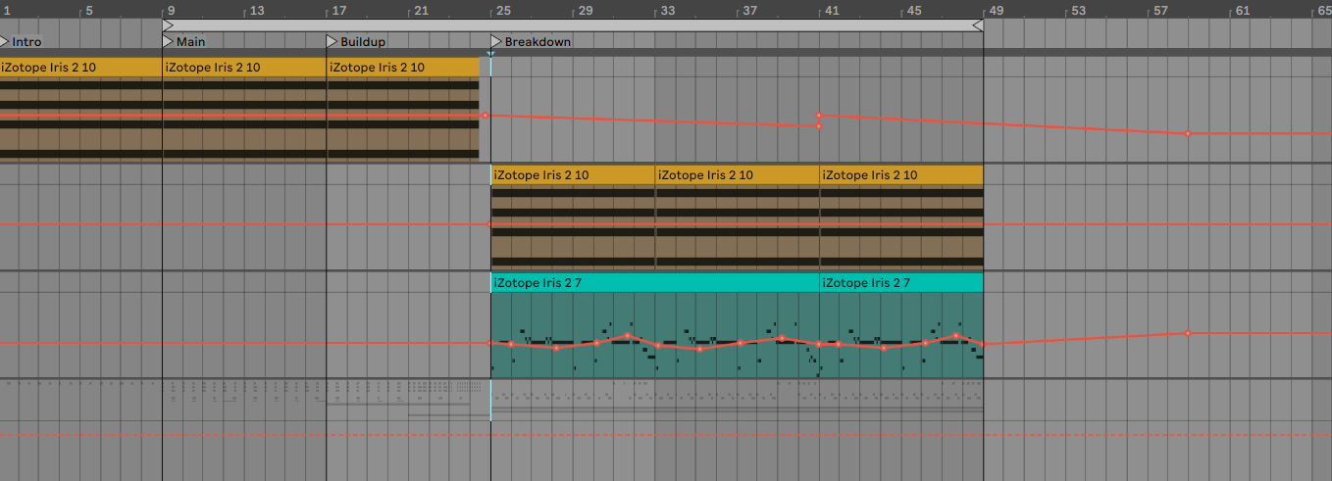Click third-track automation breakpoint at bar 25 clip start
1332x481 pixels.
[x=490, y=343]
